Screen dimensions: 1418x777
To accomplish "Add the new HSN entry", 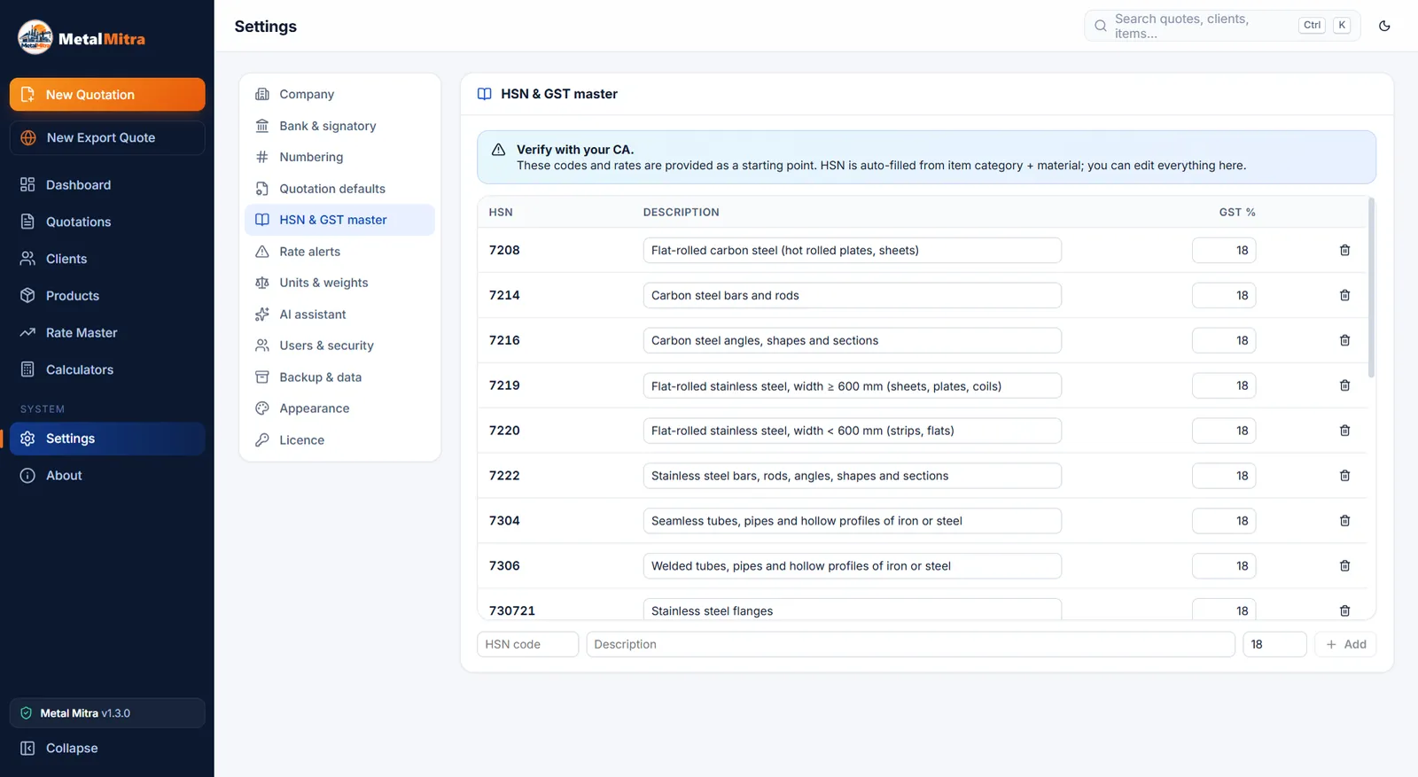I will (1345, 644).
